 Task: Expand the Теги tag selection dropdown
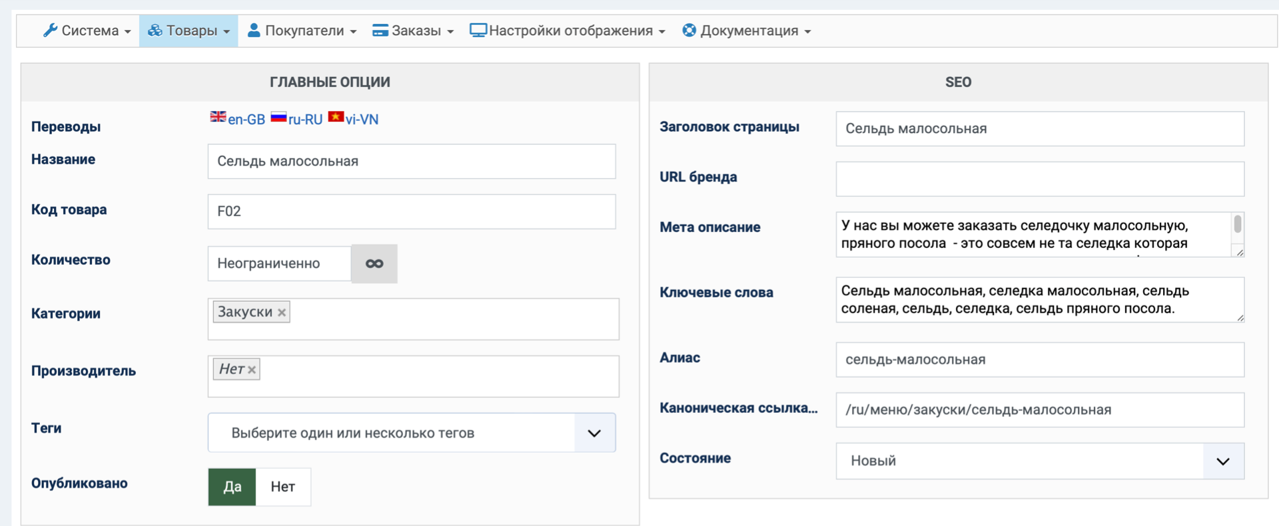[x=594, y=434]
